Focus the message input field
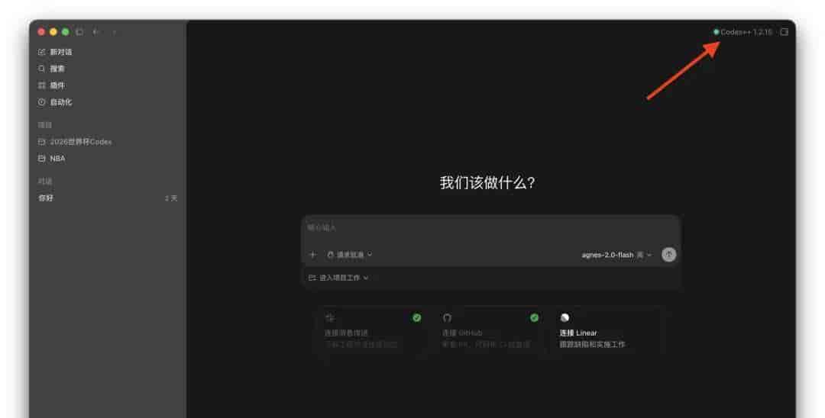The image size is (825, 418). 491,228
